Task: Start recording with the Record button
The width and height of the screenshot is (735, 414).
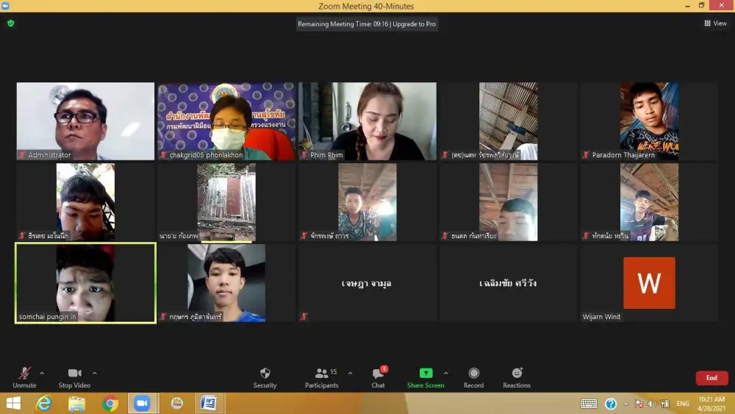Action: [473, 374]
